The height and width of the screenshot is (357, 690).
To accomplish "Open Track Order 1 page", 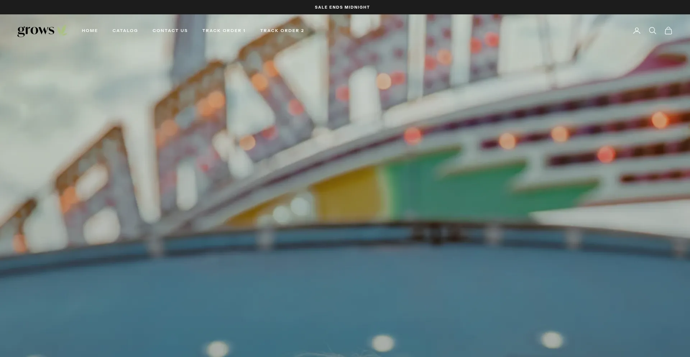I will pyautogui.click(x=224, y=31).
